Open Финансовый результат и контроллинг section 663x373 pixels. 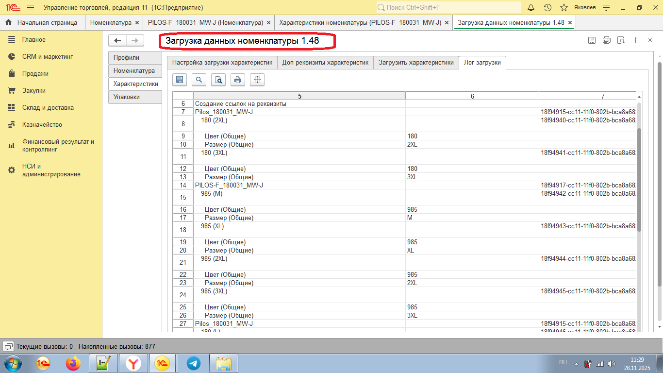pos(51,146)
